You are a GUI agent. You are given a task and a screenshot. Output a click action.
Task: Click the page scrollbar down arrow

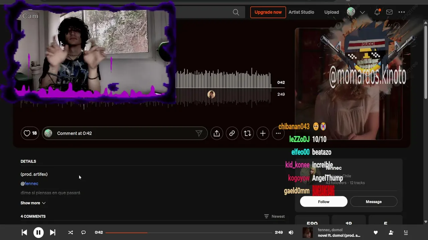coord(426,222)
